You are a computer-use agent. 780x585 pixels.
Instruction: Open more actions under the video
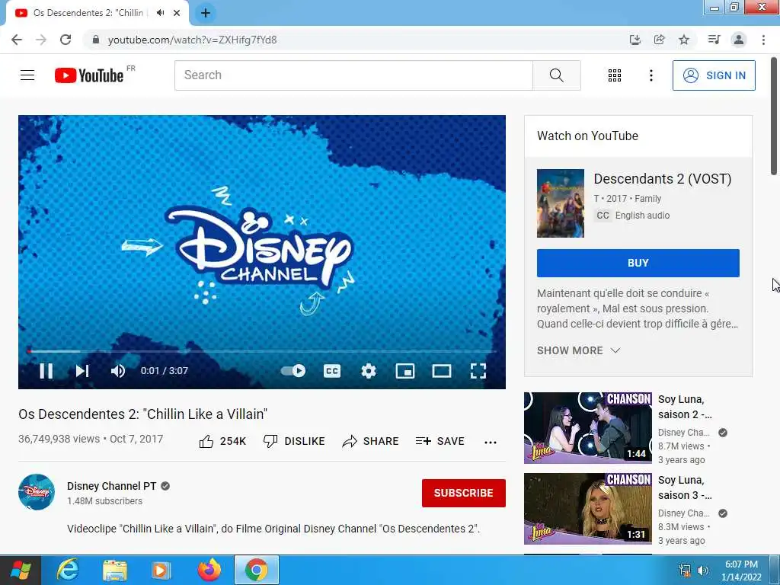pyautogui.click(x=491, y=443)
